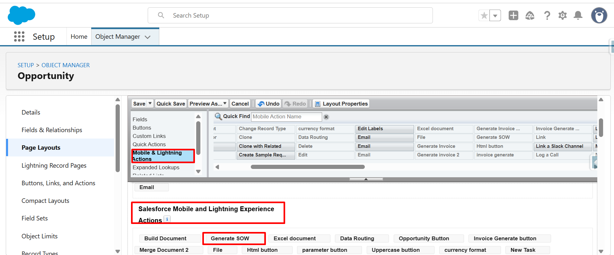Open Details in the sidebar

(31, 112)
